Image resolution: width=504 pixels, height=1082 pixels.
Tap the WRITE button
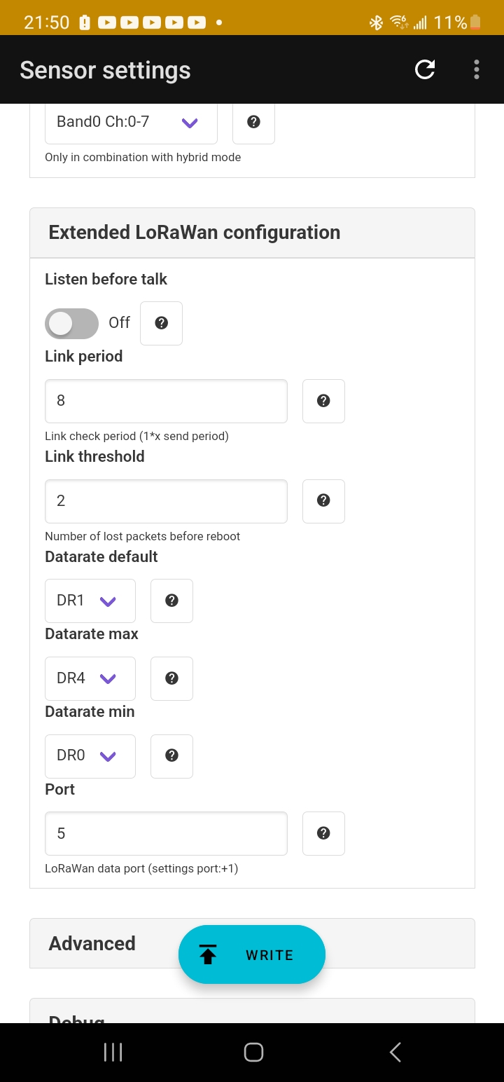point(252,954)
